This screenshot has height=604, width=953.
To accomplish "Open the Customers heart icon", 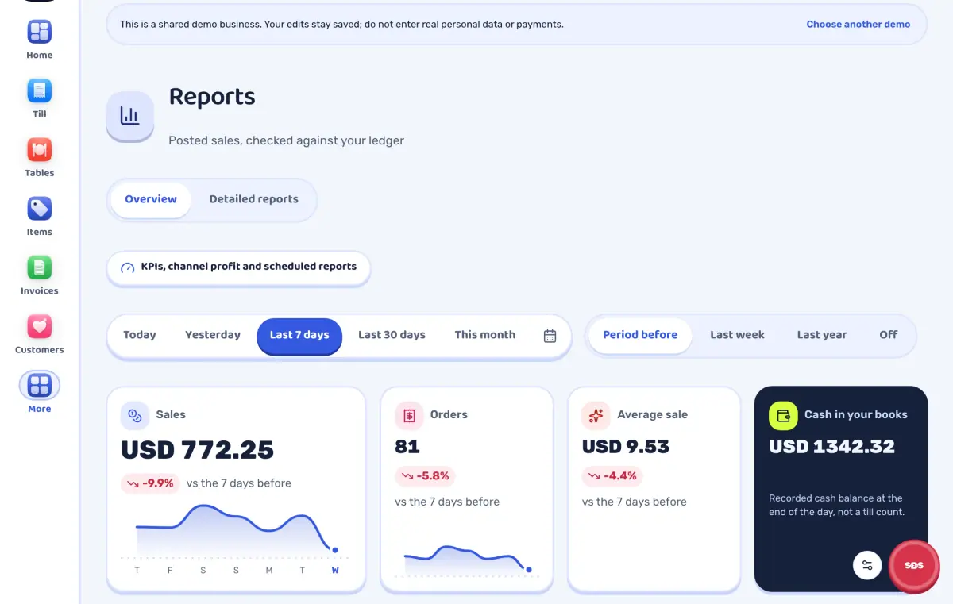I will pos(39,326).
